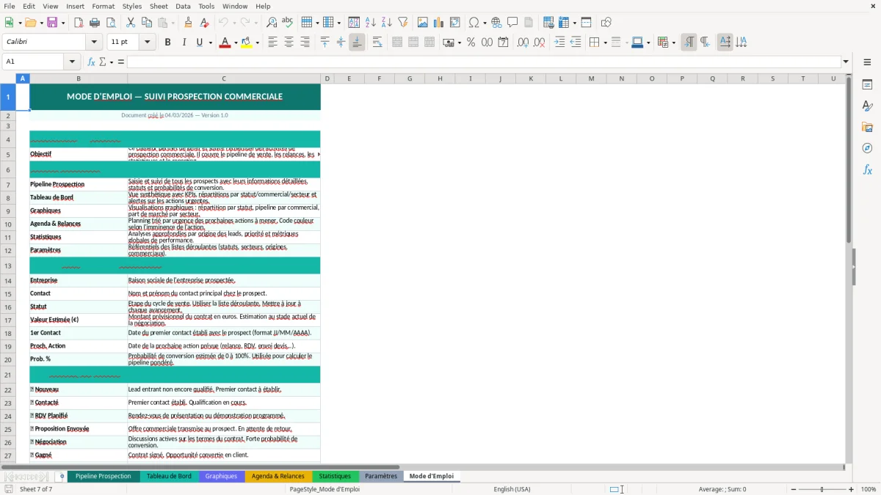This screenshot has width=881, height=495.
Task: Insert comment icon
Action: (512, 23)
